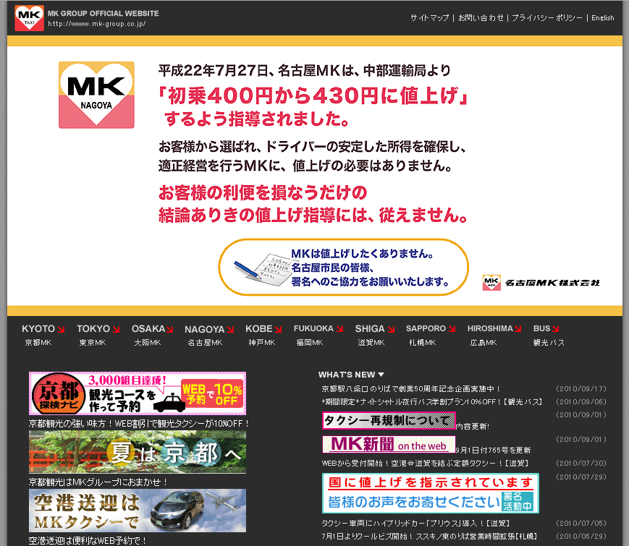Open the プライバシーポリシー link
The height and width of the screenshot is (546, 629).
click(x=546, y=17)
